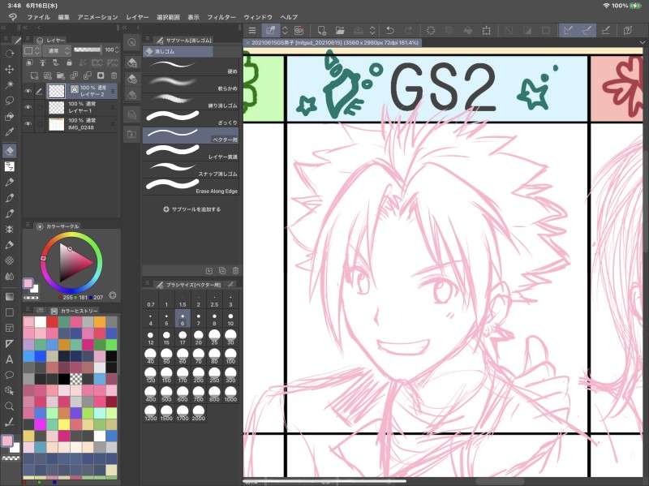649x486 pixels.
Task: Open the hamburger menu in command bar
Action: coord(252,30)
